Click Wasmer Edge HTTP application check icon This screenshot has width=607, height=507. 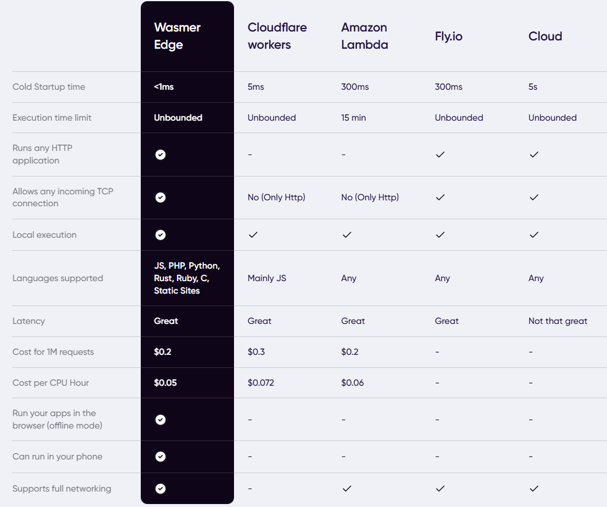(160, 155)
